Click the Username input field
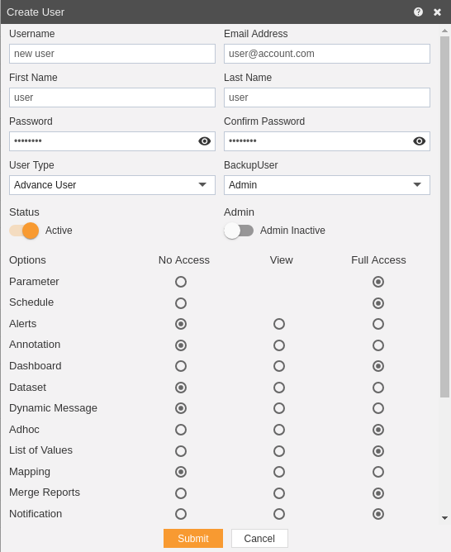This screenshot has height=552, width=451. coord(112,54)
